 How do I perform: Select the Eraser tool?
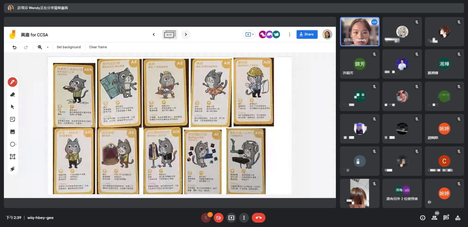pyautogui.click(x=13, y=94)
